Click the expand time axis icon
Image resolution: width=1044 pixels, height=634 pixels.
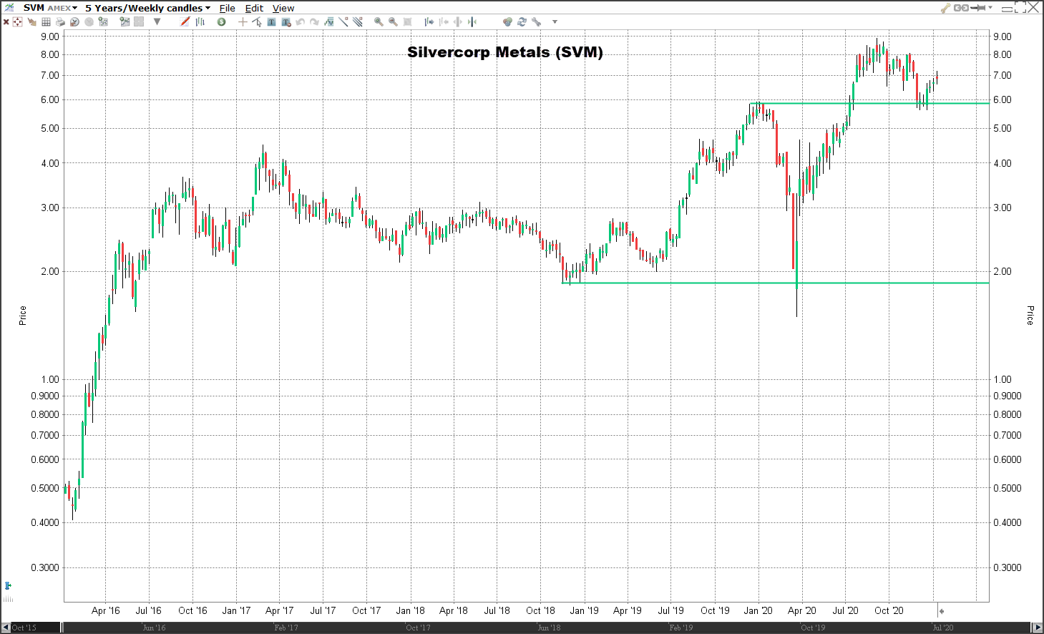point(429,21)
